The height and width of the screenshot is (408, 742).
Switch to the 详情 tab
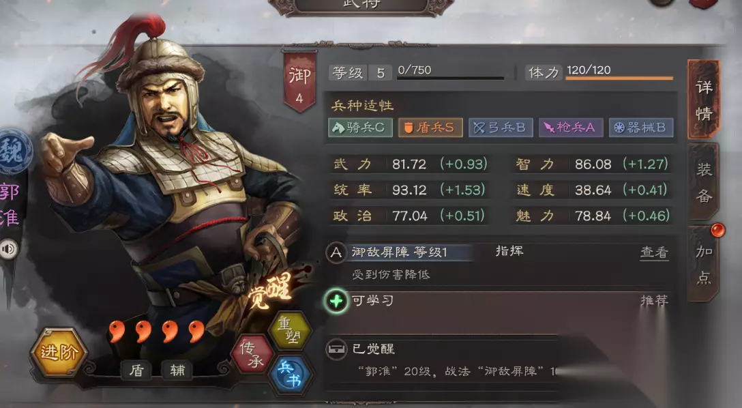coord(704,100)
